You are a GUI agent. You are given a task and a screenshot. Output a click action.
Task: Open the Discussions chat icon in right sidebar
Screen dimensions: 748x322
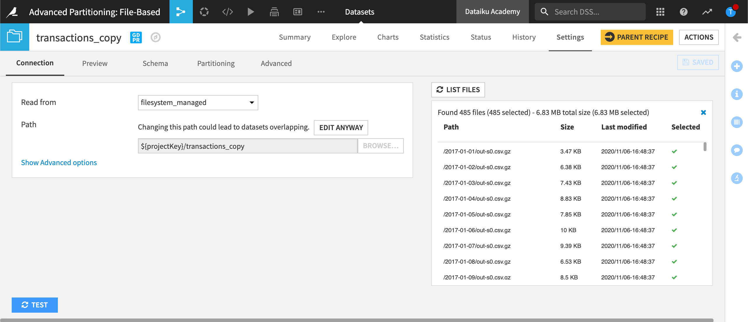737,150
